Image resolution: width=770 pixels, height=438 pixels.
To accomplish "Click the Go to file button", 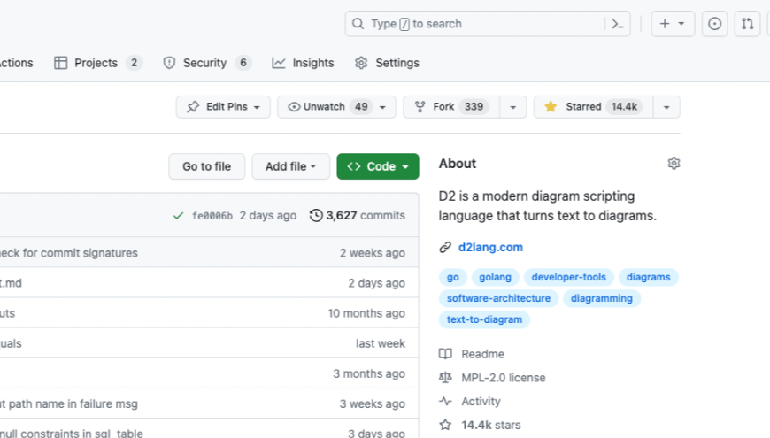I will click(x=206, y=166).
